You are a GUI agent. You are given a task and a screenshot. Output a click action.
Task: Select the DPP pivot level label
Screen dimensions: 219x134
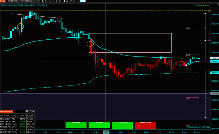click(188, 55)
